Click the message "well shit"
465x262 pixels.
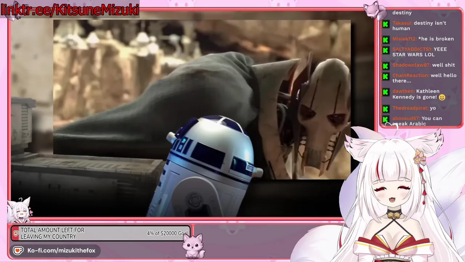click(444, 65)
